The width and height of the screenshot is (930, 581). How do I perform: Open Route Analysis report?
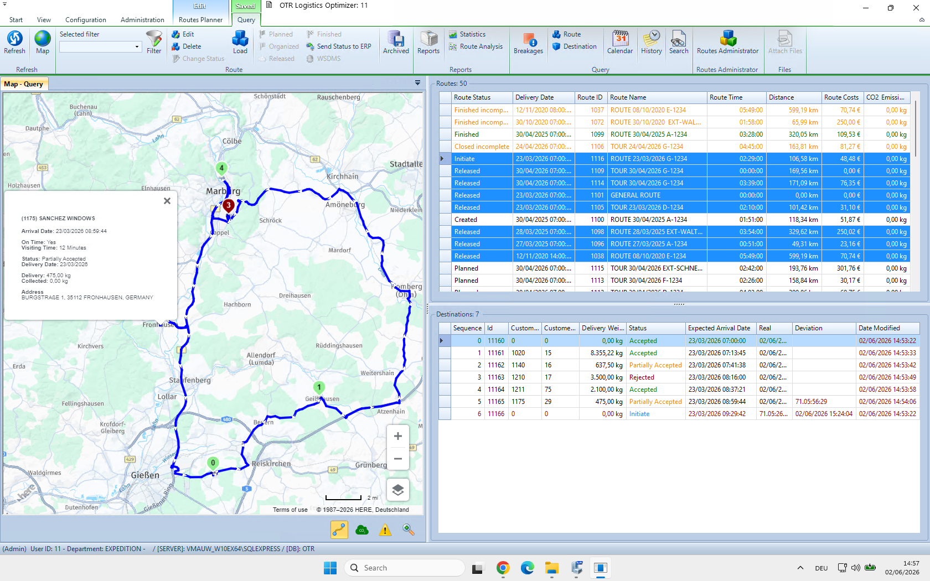click(476, 46)
